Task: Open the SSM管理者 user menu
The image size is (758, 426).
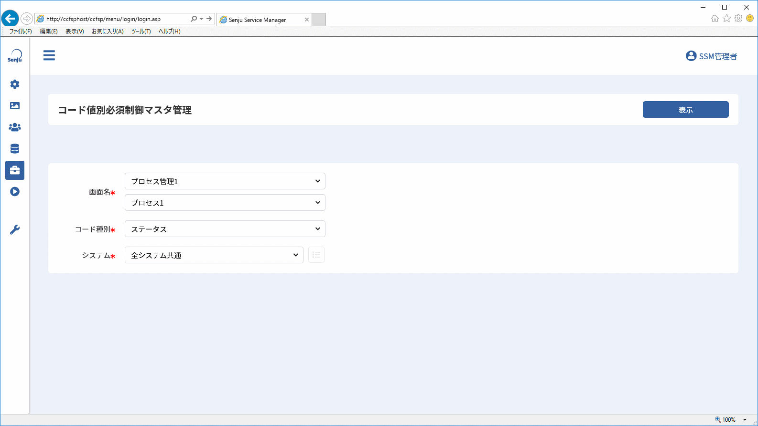Action: (711, 56)
